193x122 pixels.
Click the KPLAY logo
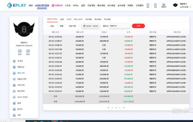(x=17, y=5)
